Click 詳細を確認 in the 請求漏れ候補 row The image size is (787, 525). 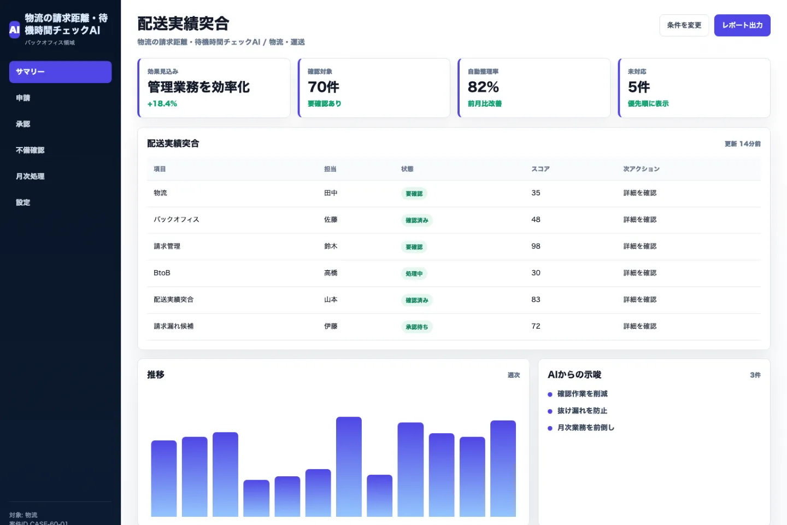tap(640, 326)
